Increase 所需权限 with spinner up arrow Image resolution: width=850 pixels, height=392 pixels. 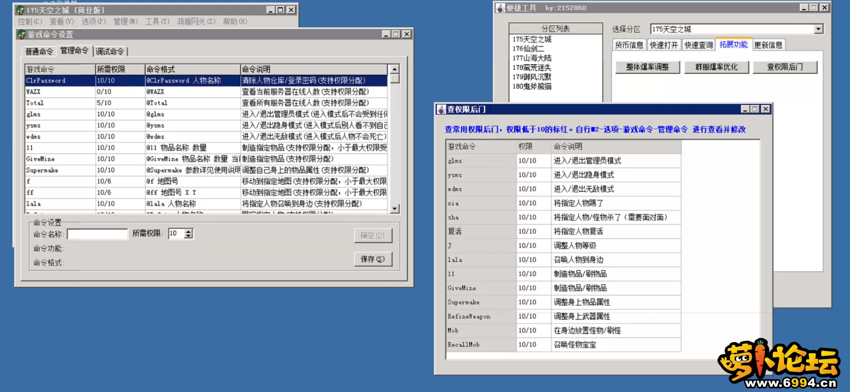[189, 231]
